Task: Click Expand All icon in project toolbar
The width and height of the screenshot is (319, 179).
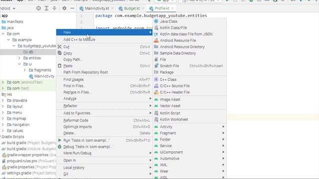Action: pos(46,8)
